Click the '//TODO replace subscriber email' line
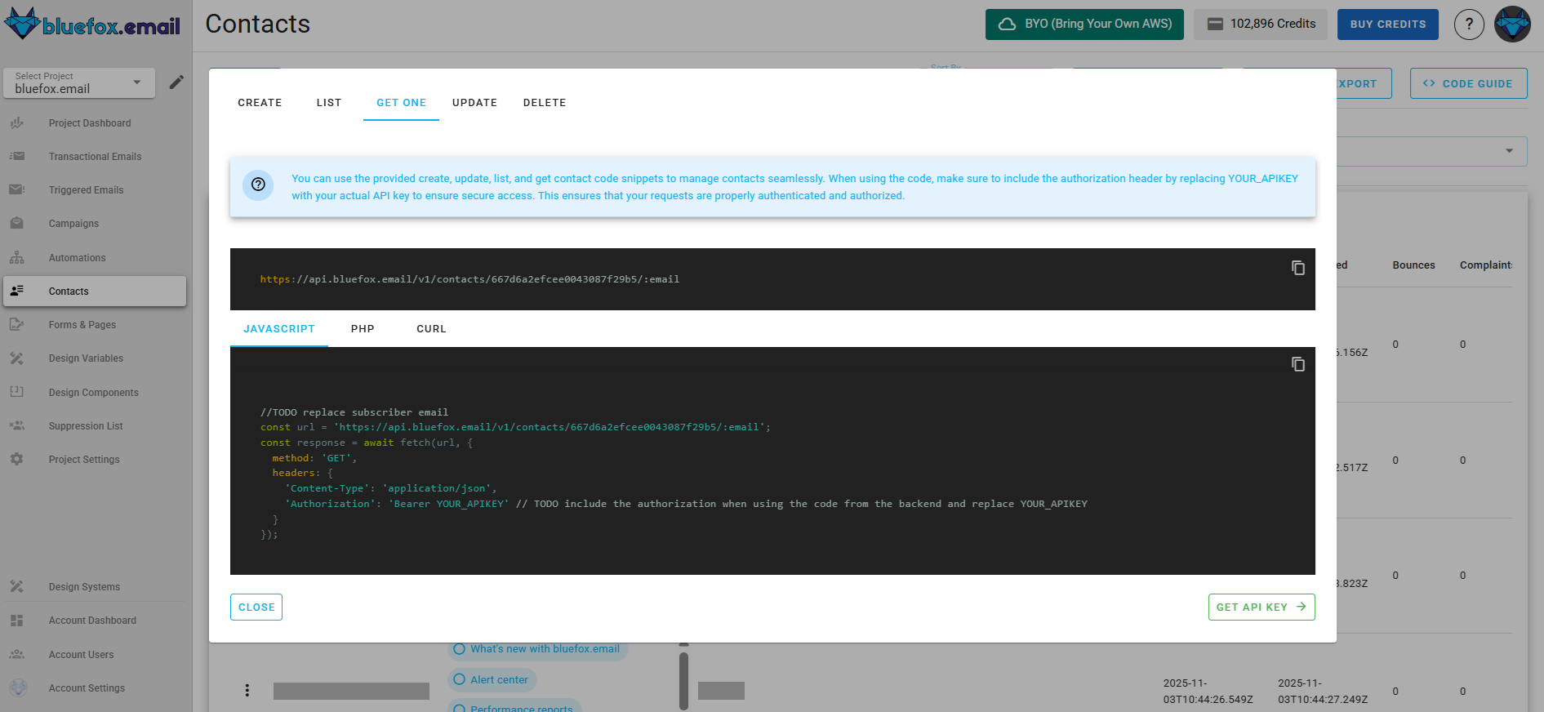 (354, 412)
